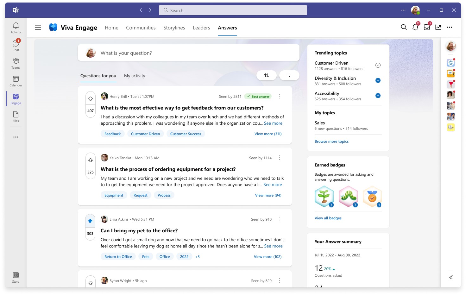Open options menu for Elvia Atkins' post

279,219
